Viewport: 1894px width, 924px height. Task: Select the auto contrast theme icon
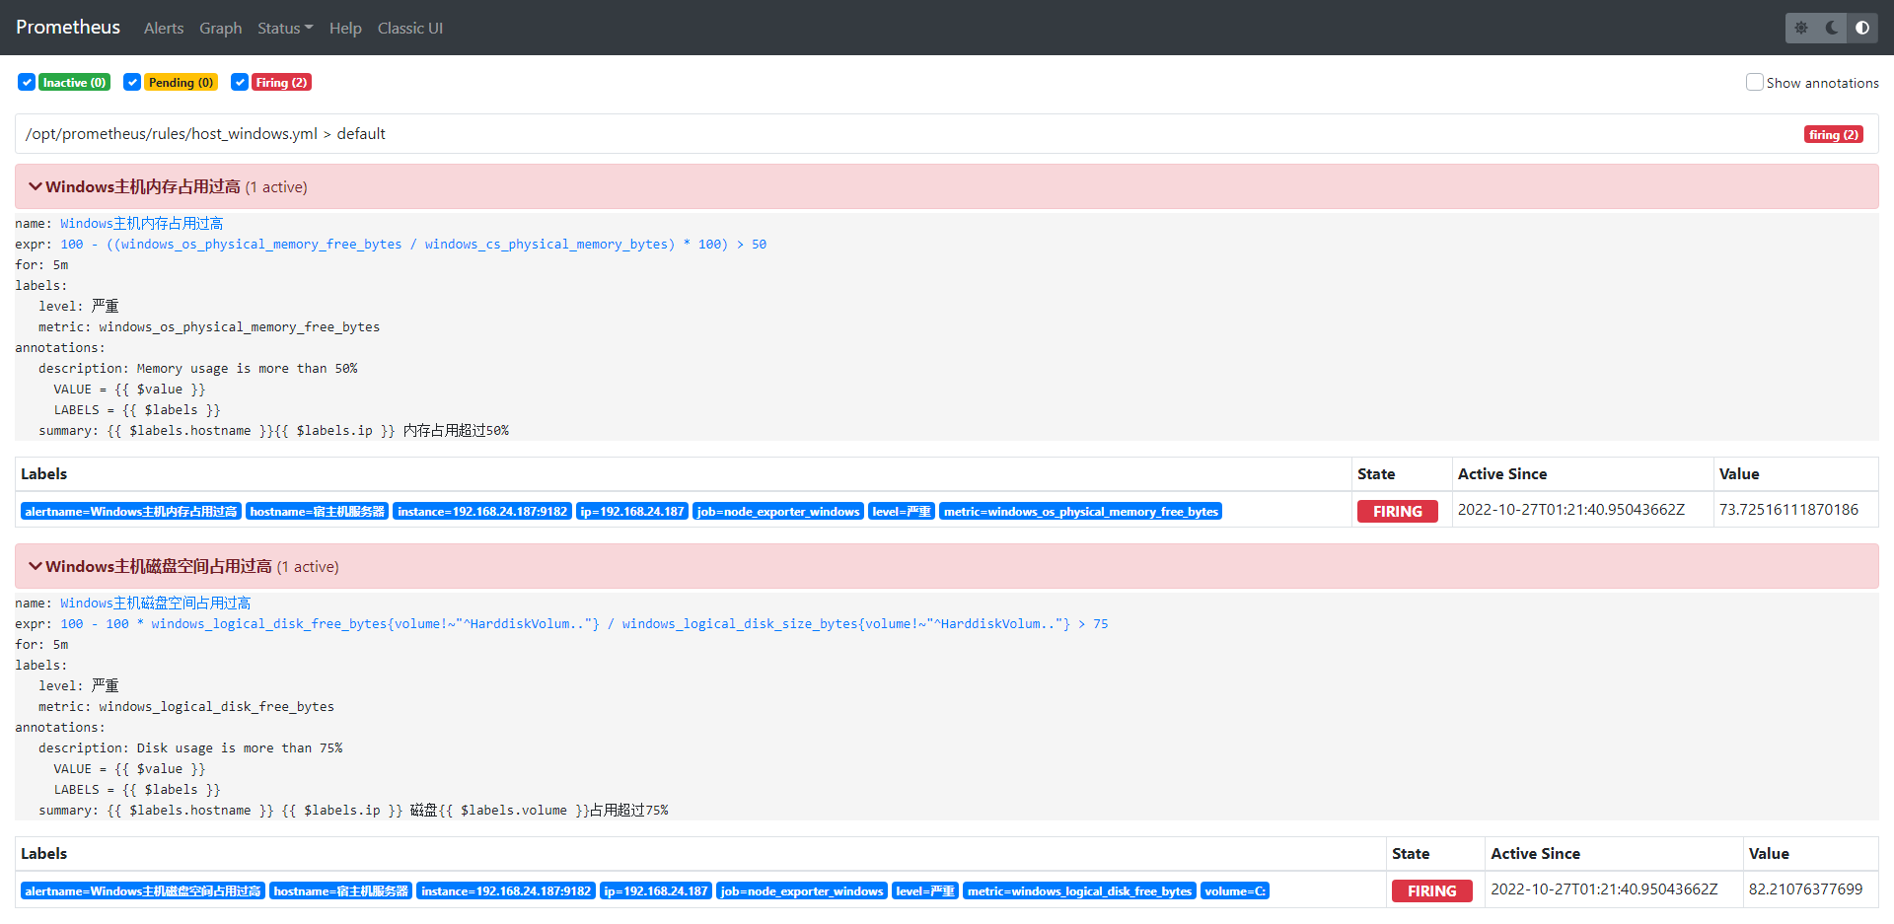tap(1862, 28)
